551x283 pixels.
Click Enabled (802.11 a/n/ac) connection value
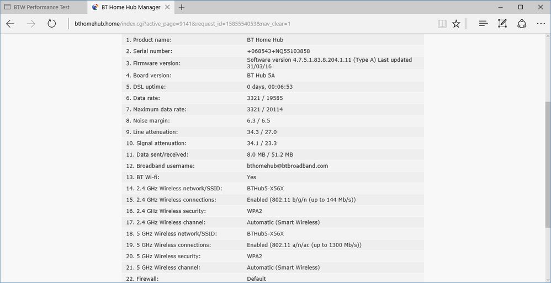(x=304, y=245)
